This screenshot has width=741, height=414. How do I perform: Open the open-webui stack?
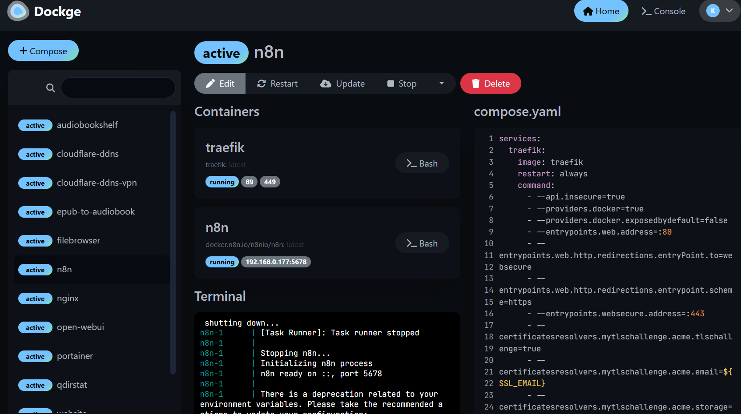(92, 327)
